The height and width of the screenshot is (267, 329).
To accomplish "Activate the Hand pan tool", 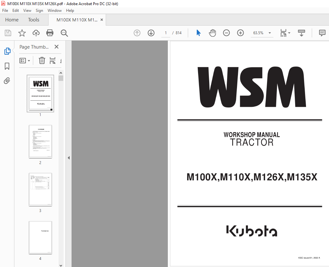I will coord(212,33).
